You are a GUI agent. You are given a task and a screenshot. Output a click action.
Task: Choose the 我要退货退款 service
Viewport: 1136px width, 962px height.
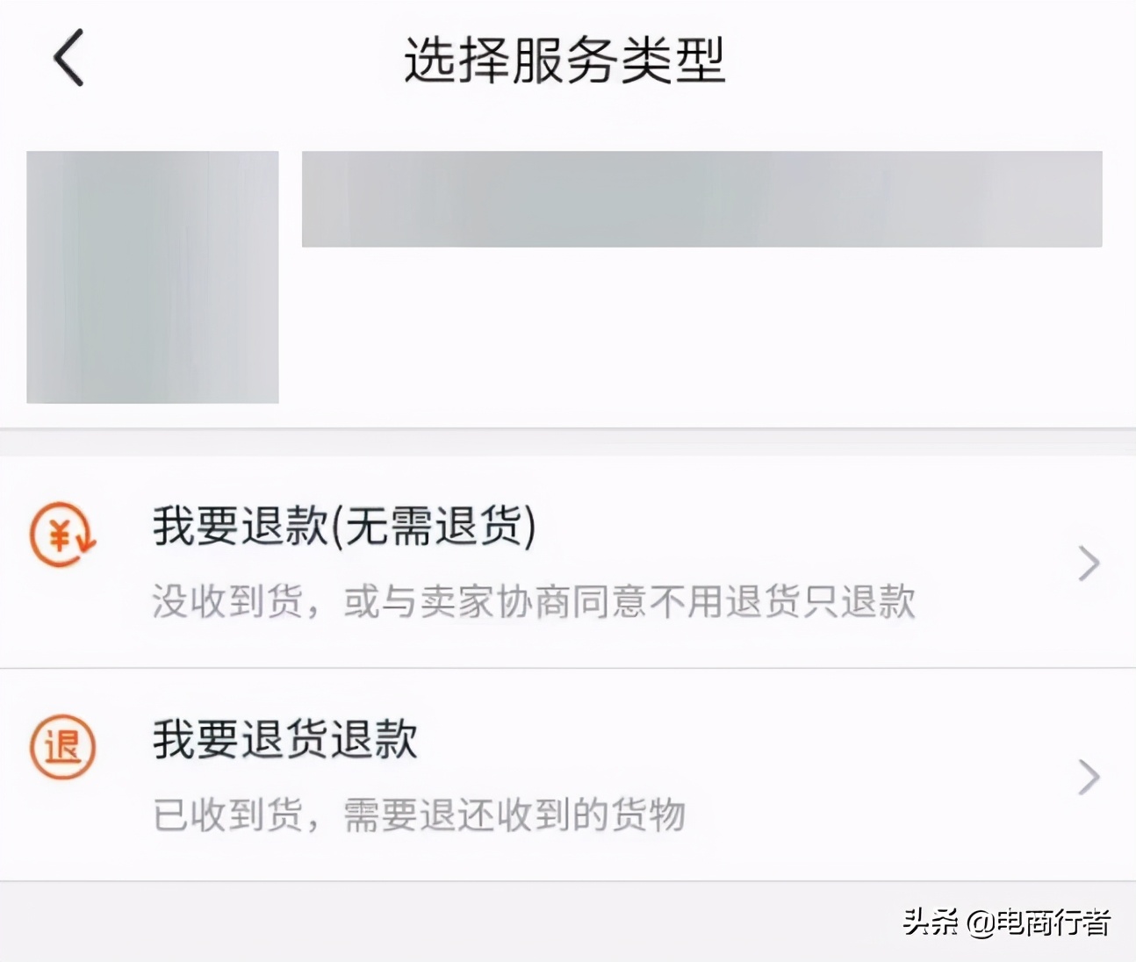284,740
